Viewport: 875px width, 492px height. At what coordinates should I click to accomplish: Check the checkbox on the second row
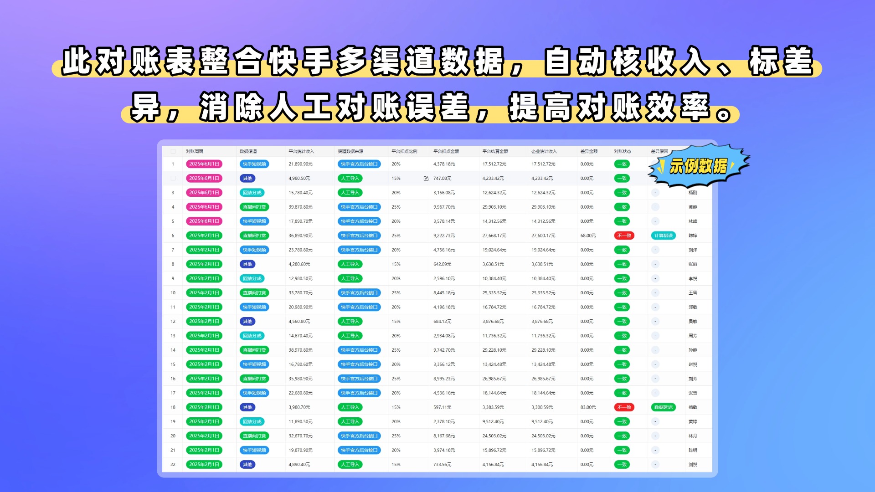173,179
